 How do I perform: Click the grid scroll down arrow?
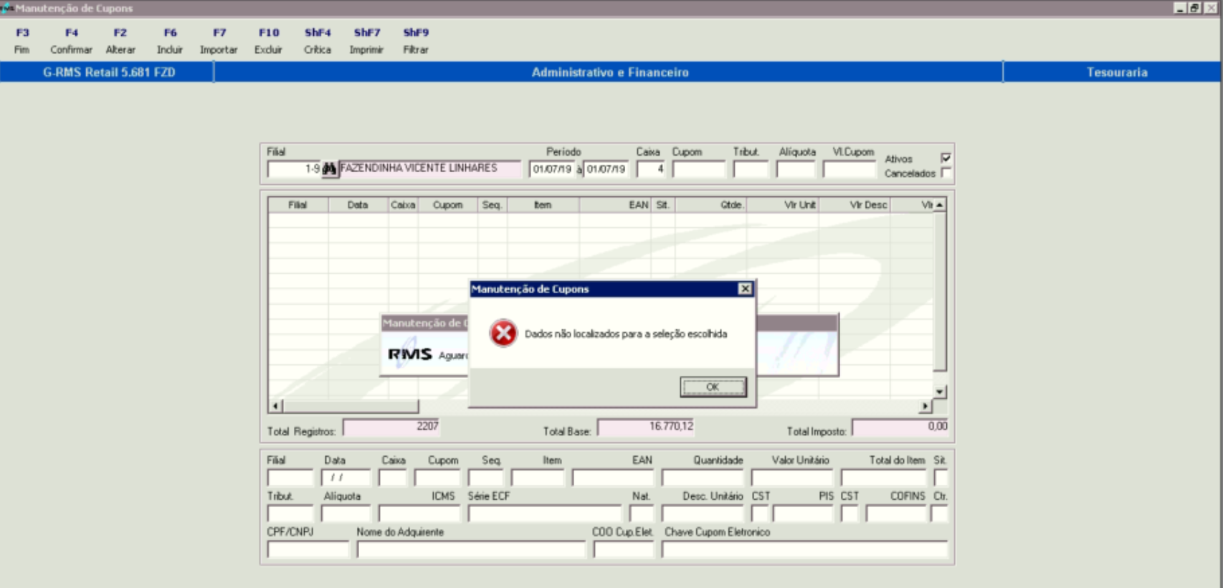point(940,392)
